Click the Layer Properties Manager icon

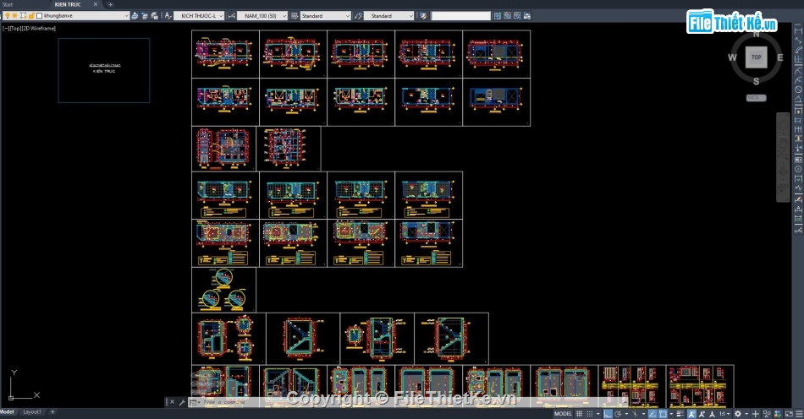point(136,16)
